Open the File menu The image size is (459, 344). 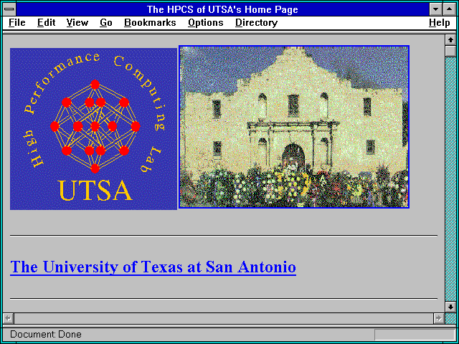point(17,23)
